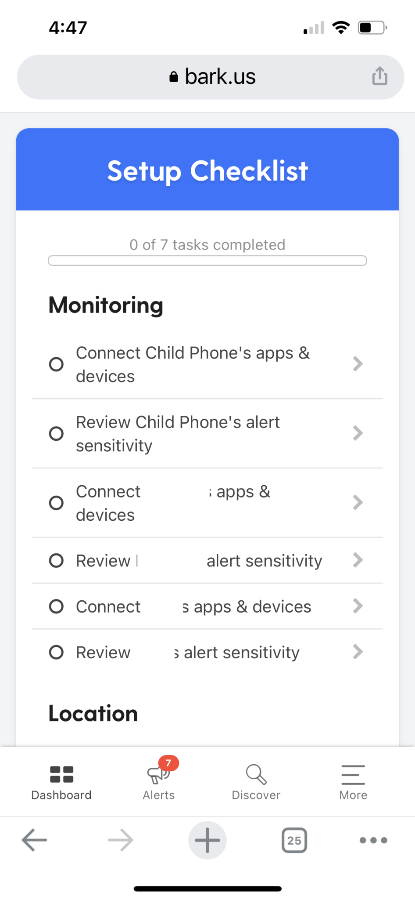Show the 25 open tabs
Image resolution: width=415 pixels, height=900 pixels.
click(294, 840)
